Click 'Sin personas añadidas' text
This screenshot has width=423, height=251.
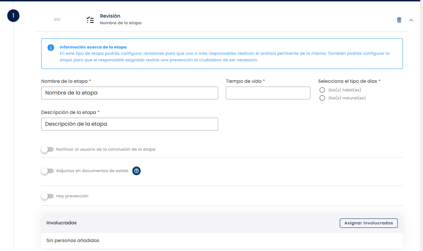[x=73, y=240]
